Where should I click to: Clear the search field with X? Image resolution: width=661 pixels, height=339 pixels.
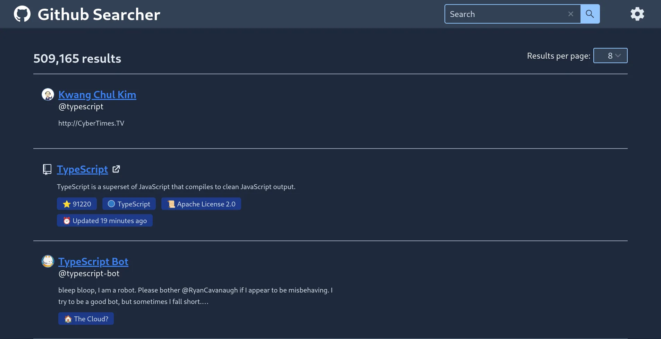tap(570, 14)
